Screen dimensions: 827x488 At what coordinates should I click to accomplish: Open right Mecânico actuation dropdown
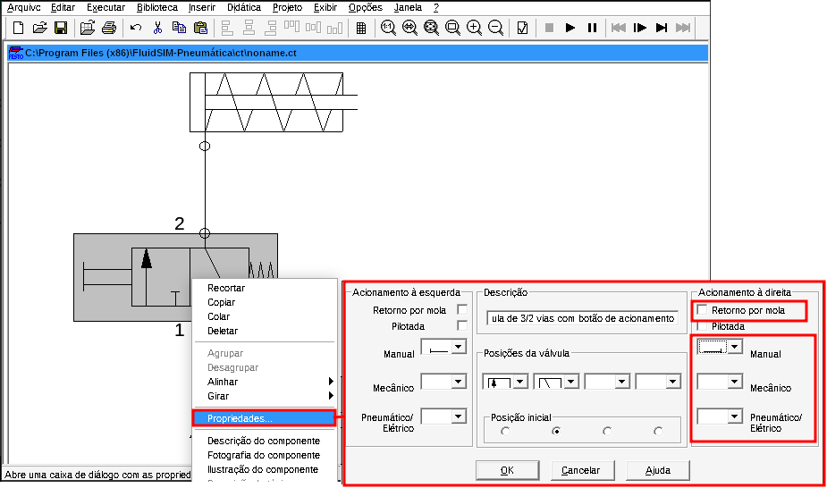pyautogui.click(x=735, y=381)
